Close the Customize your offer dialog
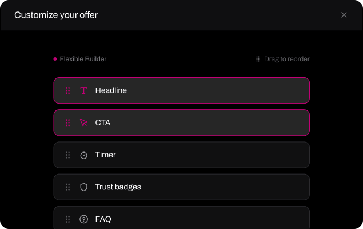363x229 pixels. pos(344,15)
